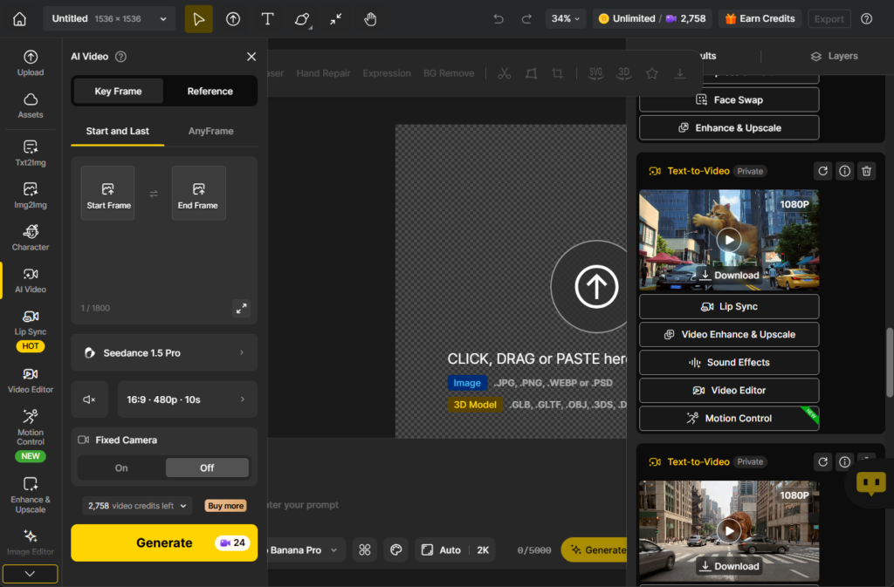Delete the first Text-to-Video result
The height and width of the screenshot is (587, 894).
pyautogui.click(x=866, y=171)
